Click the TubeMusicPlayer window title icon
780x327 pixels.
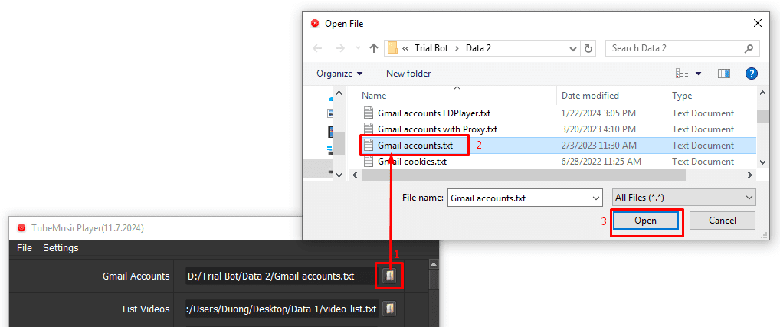click(21, 228)
